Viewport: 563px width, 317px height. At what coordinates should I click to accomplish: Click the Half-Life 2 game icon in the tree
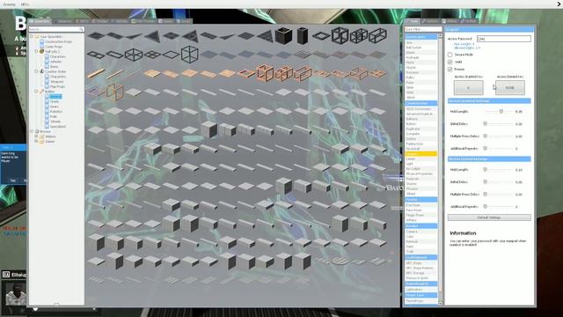click(x=41, y=52)
